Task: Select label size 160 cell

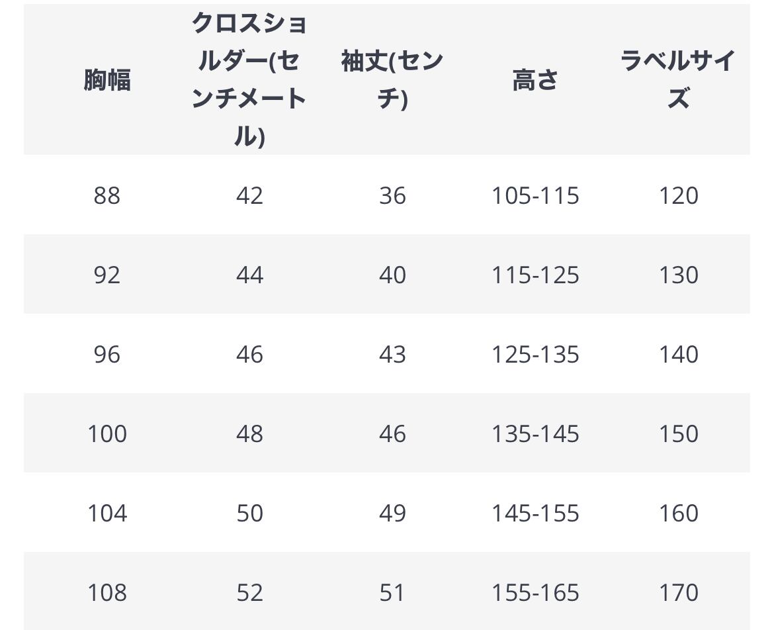Action: point(678,514)
